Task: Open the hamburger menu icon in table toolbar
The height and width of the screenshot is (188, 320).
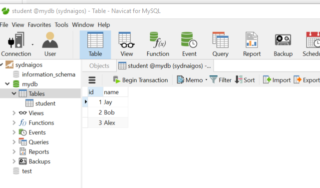Action: (x=92, y=80)
